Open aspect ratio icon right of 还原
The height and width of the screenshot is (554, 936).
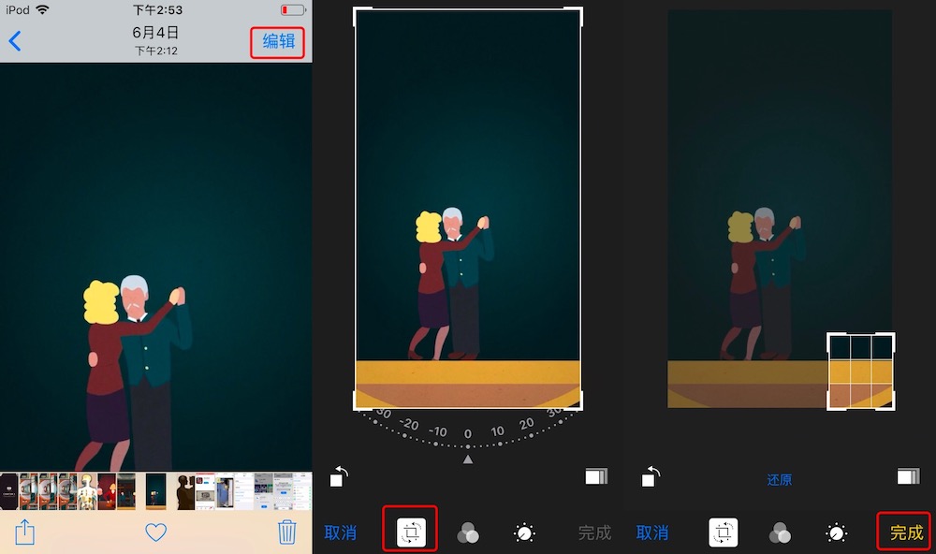click(x=907, y=477)
